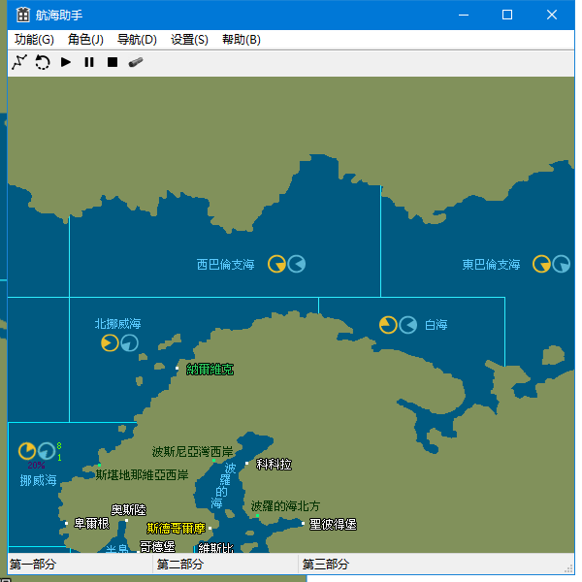Click the blue gauge icon beside 東巴倫支海

pyautogui.click(x=562, y=264)
